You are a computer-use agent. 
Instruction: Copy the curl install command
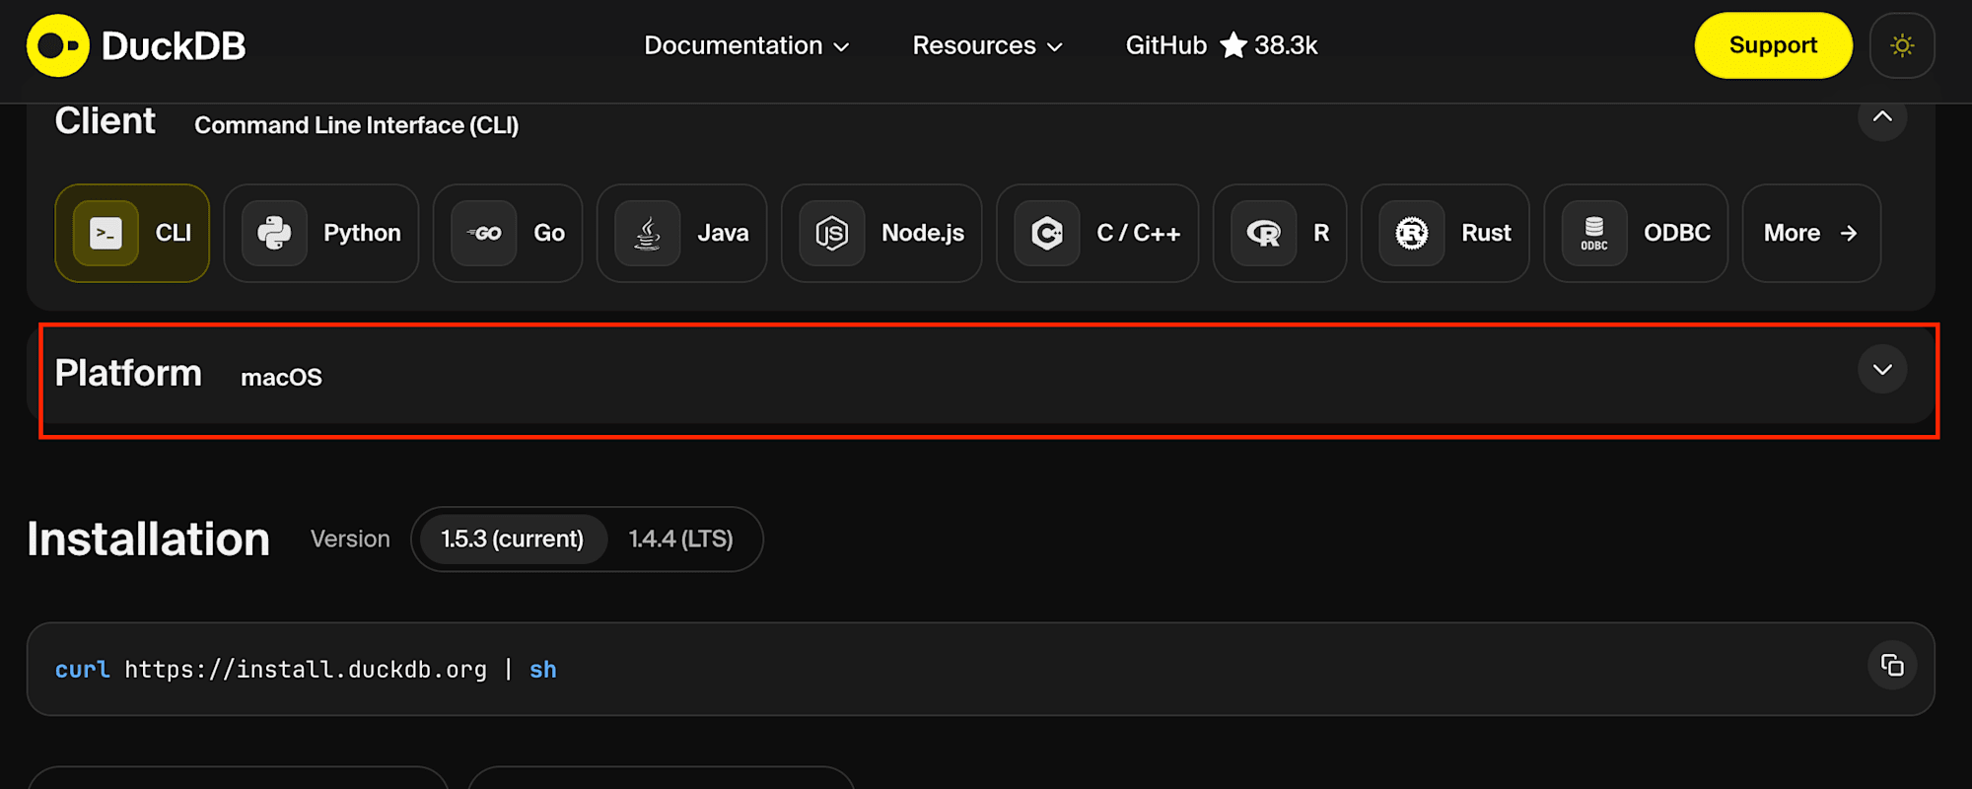pos(1892,666)
